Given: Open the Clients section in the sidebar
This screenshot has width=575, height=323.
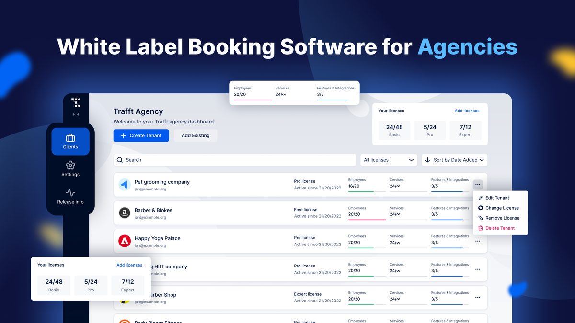Looking at the screenshot, I should pos(70,141).
